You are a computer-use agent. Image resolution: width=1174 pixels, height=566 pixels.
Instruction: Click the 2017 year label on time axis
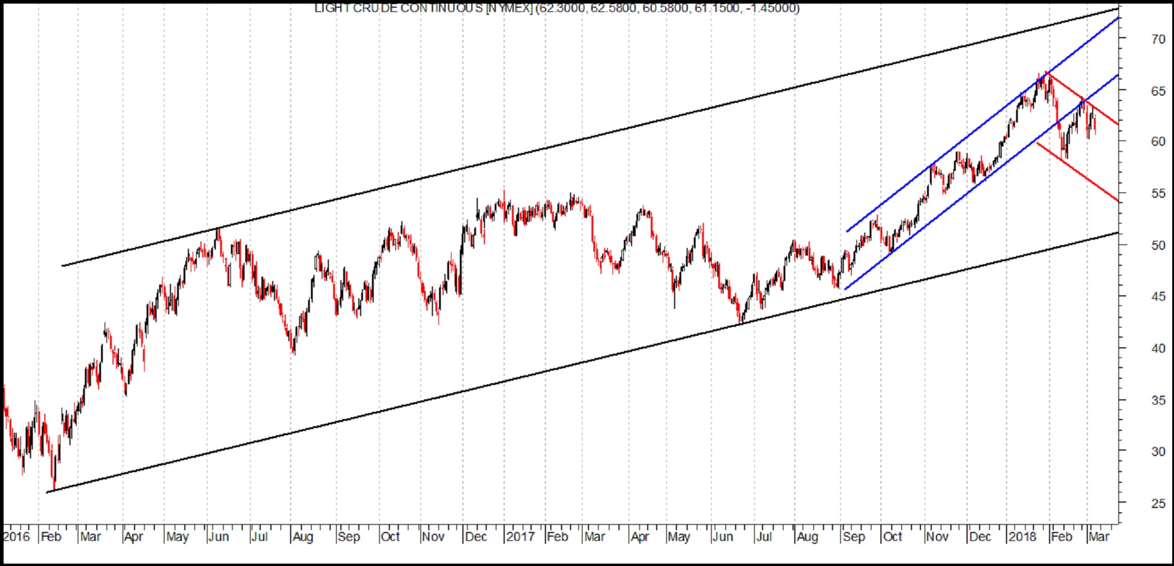(x=520, y=537)
